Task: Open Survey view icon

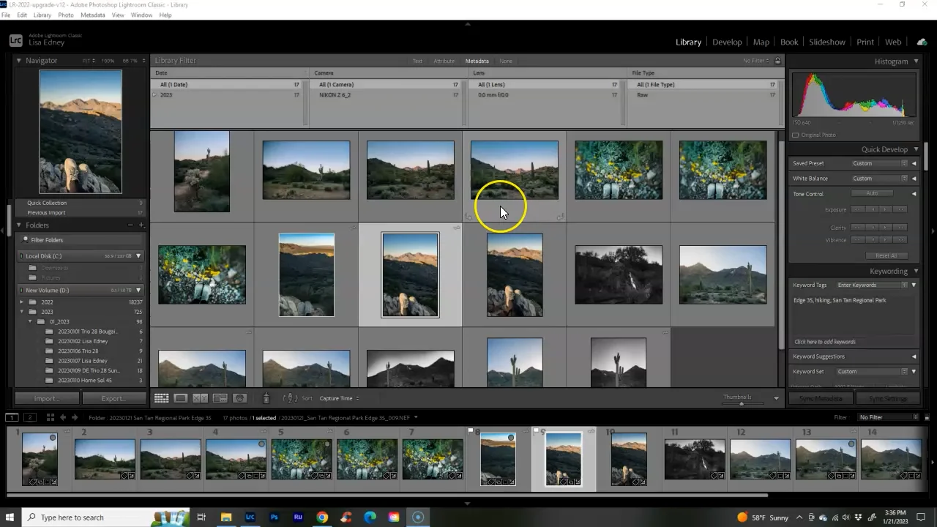Action: [x=220, y=398]
